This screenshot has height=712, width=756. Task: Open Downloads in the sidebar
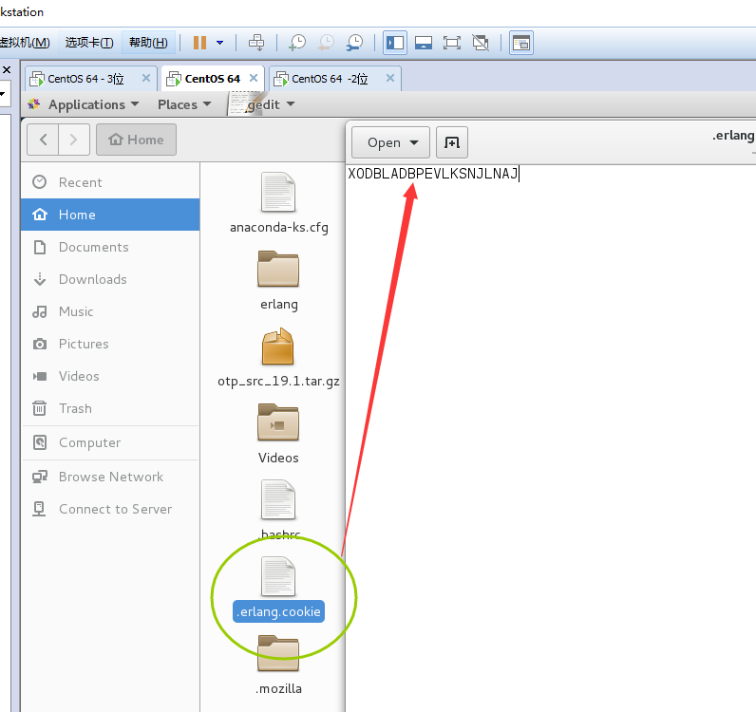(110, 279)
